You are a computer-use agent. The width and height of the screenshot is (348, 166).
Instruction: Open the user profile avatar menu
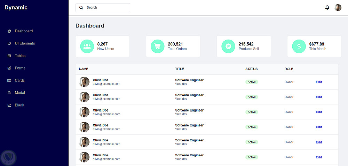pos(338,8)
